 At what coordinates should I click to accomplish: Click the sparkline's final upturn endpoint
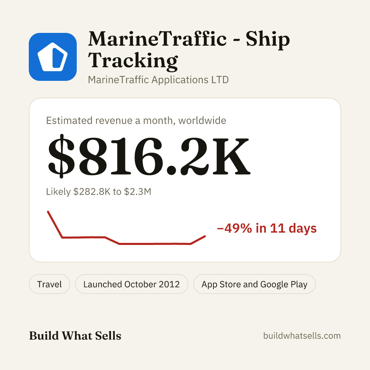pos(205,236)
